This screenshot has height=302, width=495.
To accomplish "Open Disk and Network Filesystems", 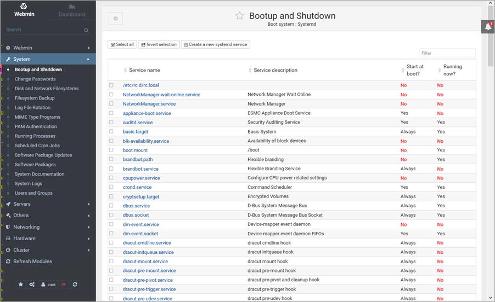I will pos(47,89).
